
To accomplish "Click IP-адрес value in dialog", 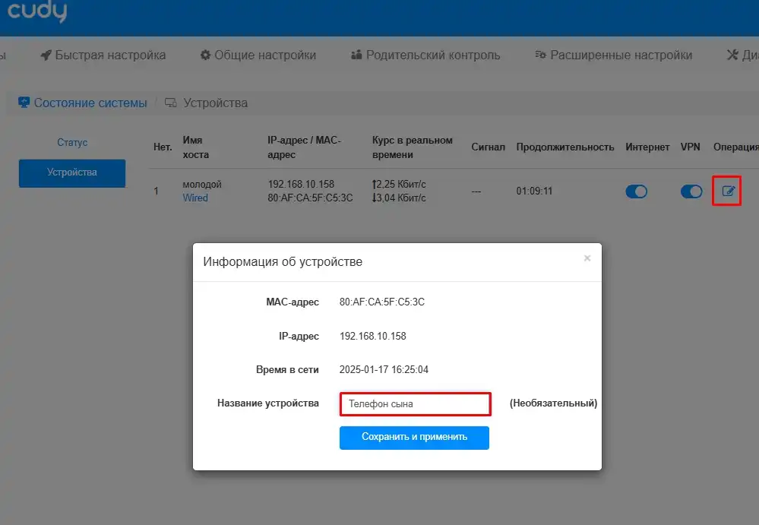I will click(373, 337).
